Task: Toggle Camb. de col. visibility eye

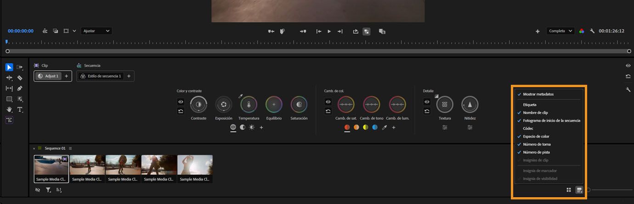Action: pos(328,102)
